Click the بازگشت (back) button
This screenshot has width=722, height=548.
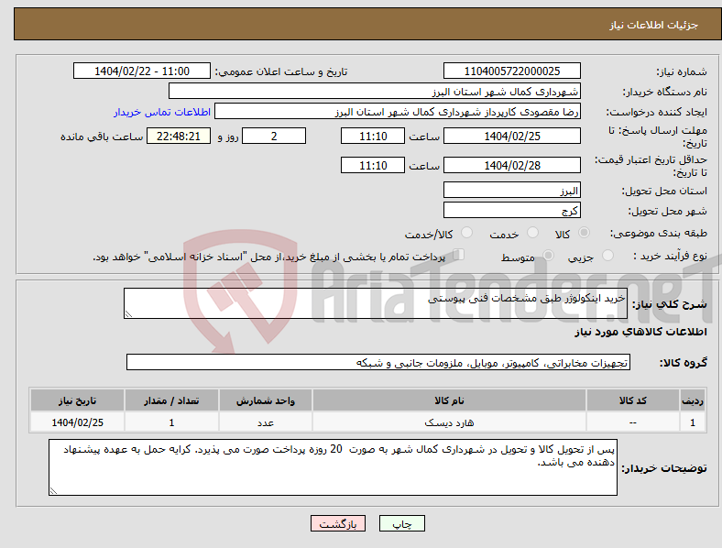click(x=338, y=523)
